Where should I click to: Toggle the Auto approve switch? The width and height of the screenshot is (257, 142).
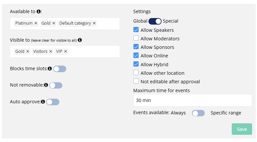(x=53, y=102)
